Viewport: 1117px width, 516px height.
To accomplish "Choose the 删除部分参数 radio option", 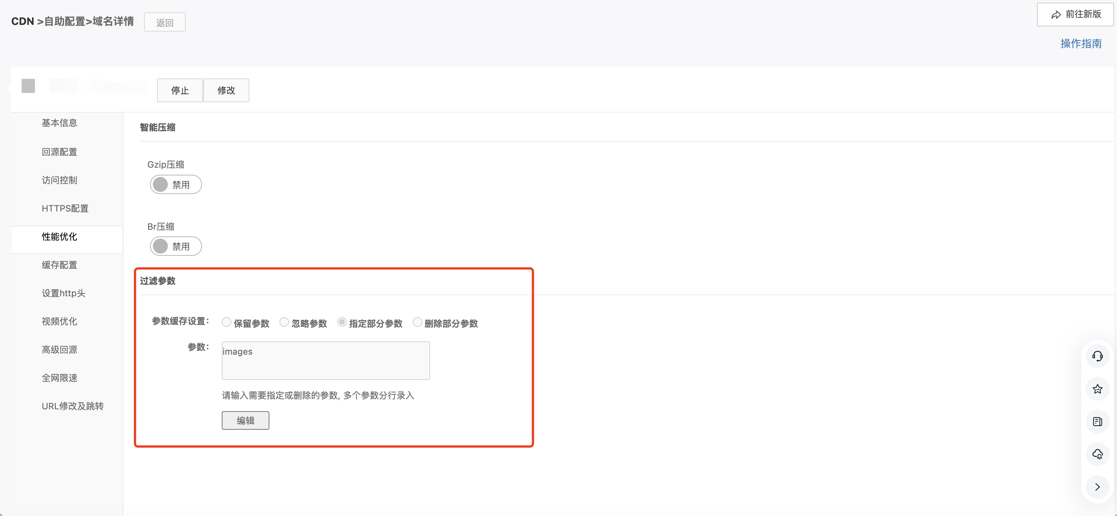I will 417,322.
